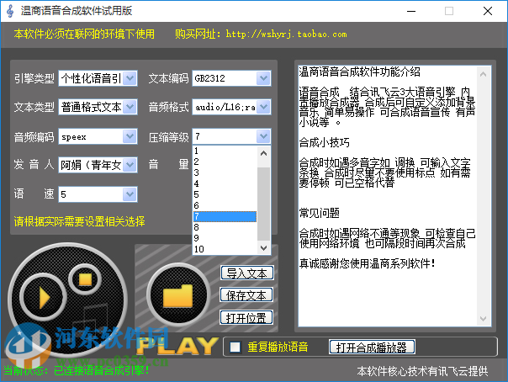Viewport: 508px width, 382px height.
Task: Click the yellow play button
Action: coord(44,297)
